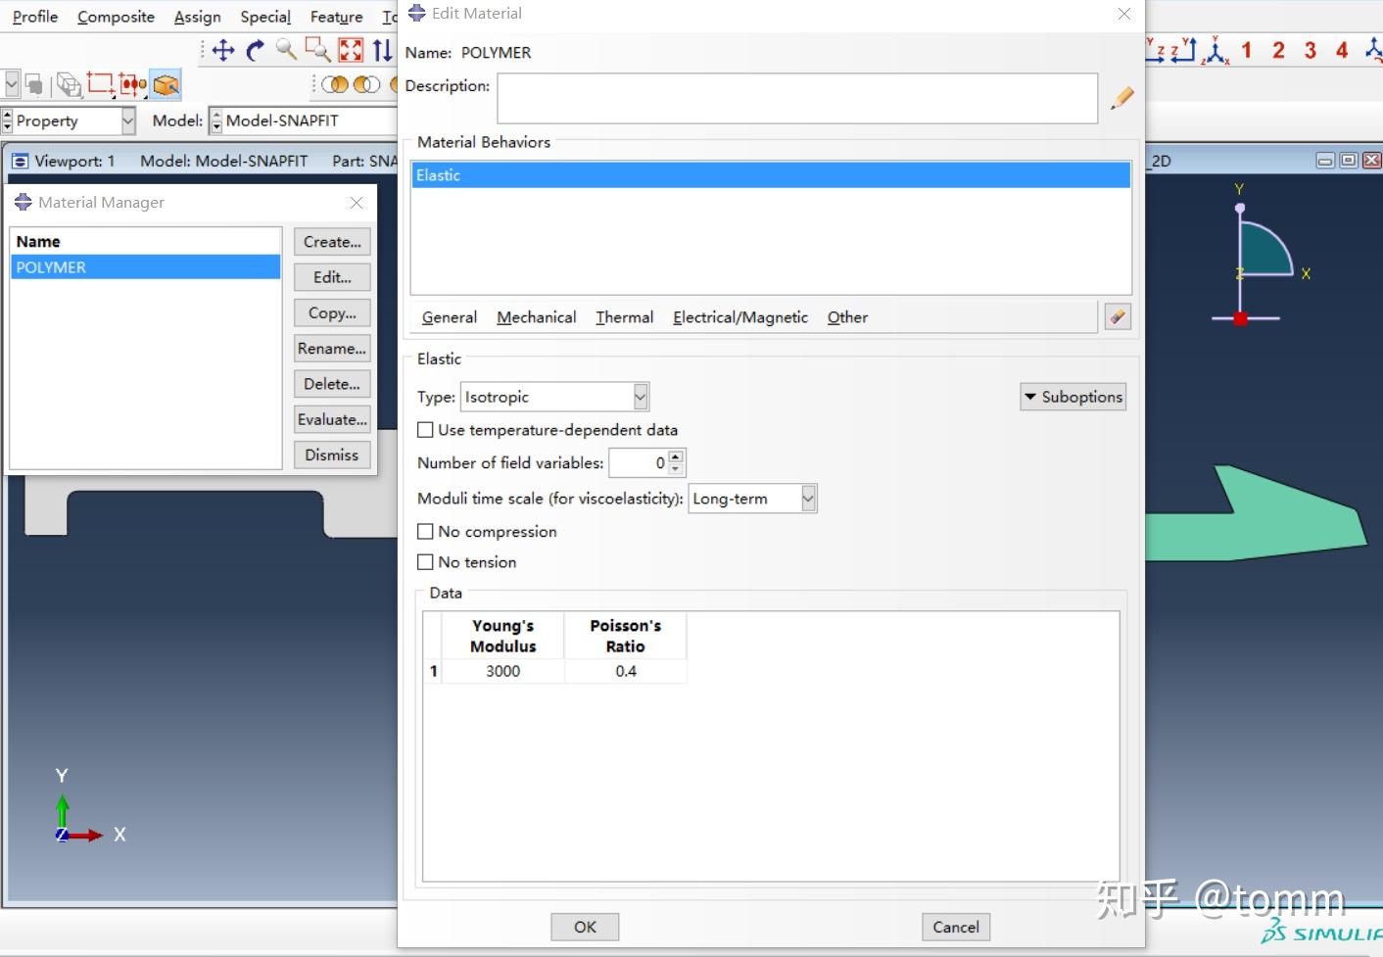Click the Number of field variables input
This screenshot has width=1383, height=957.
[639, 462]
